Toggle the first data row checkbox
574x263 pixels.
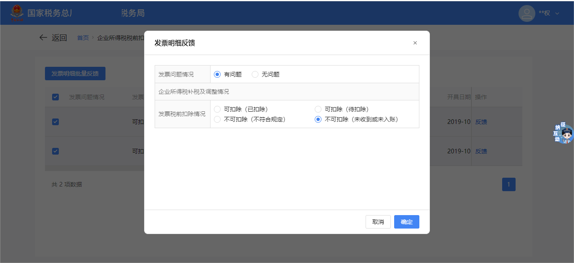pyautogui.click(x=55, y=122)
